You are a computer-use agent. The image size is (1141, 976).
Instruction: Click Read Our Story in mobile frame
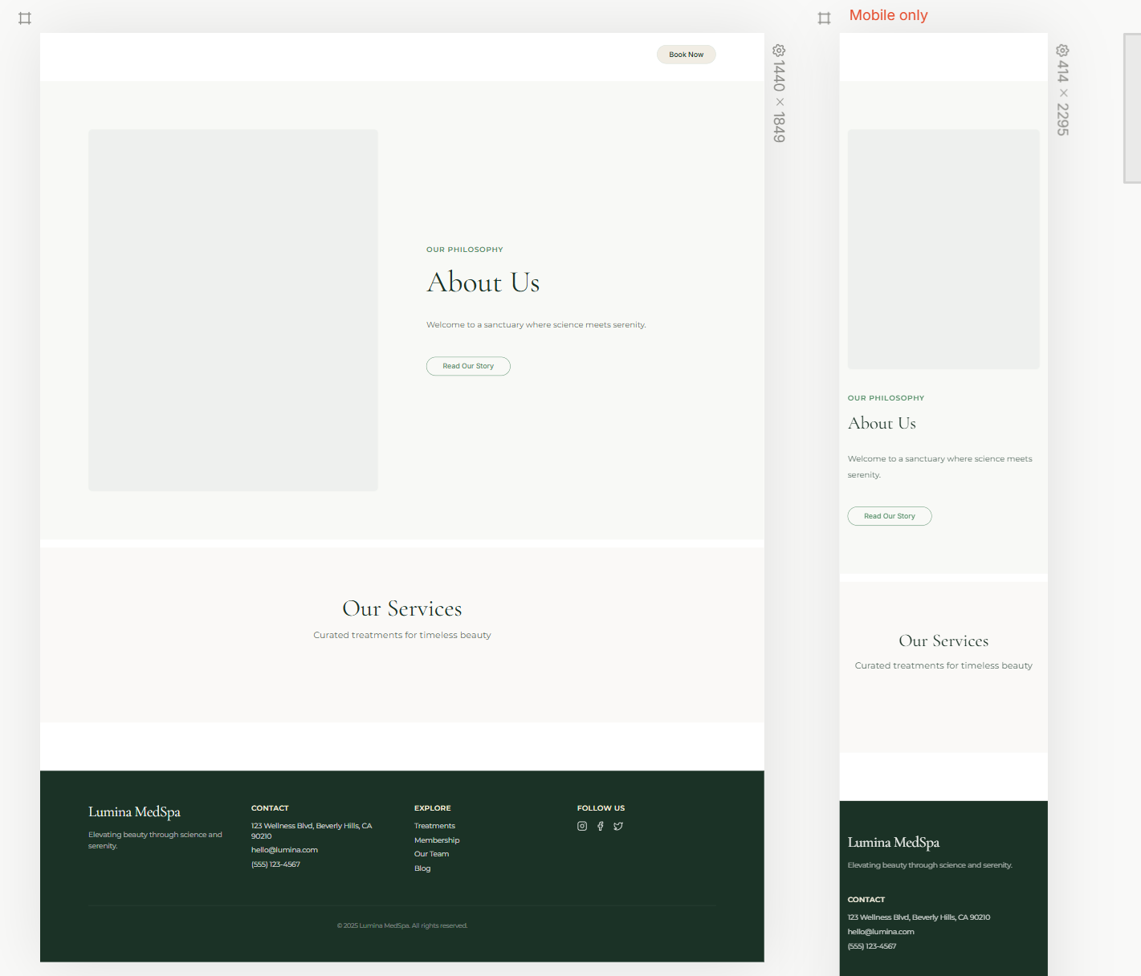[890, 516]
